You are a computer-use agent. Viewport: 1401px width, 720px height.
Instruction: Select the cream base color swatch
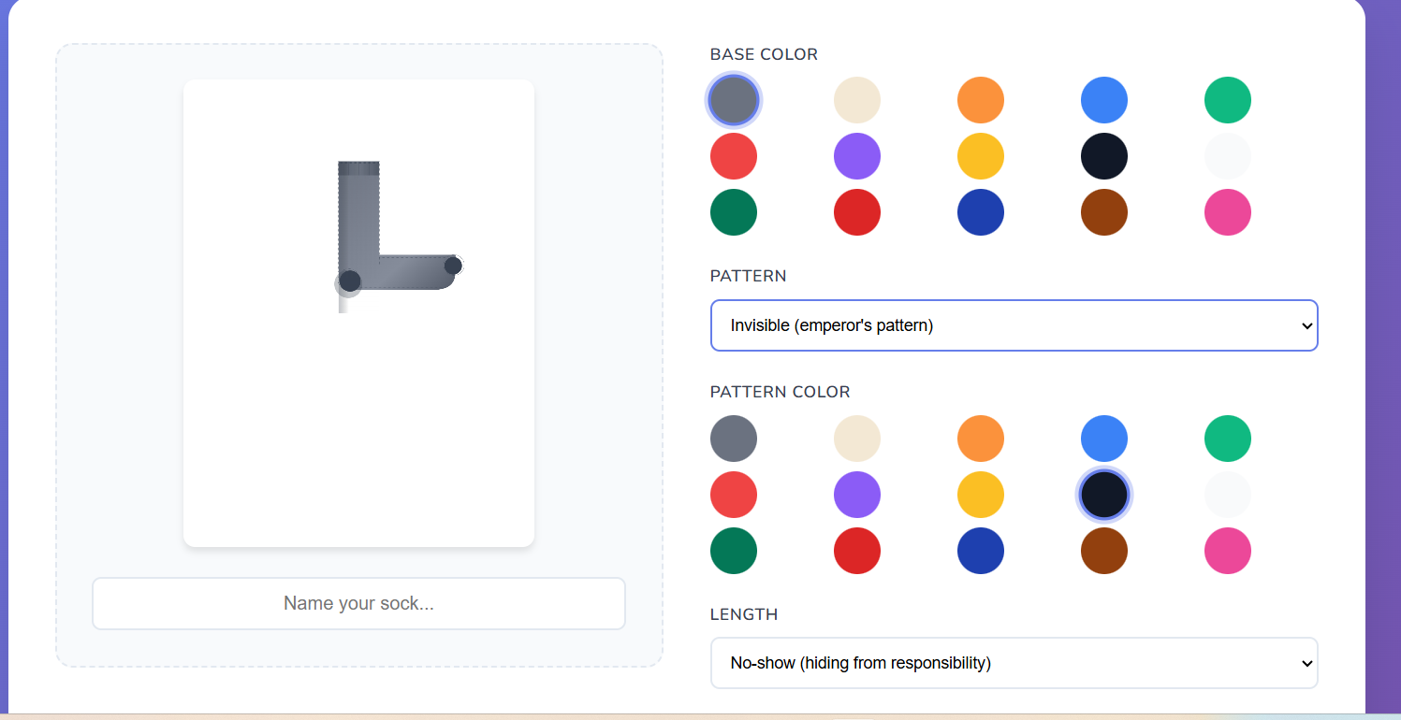857,100
